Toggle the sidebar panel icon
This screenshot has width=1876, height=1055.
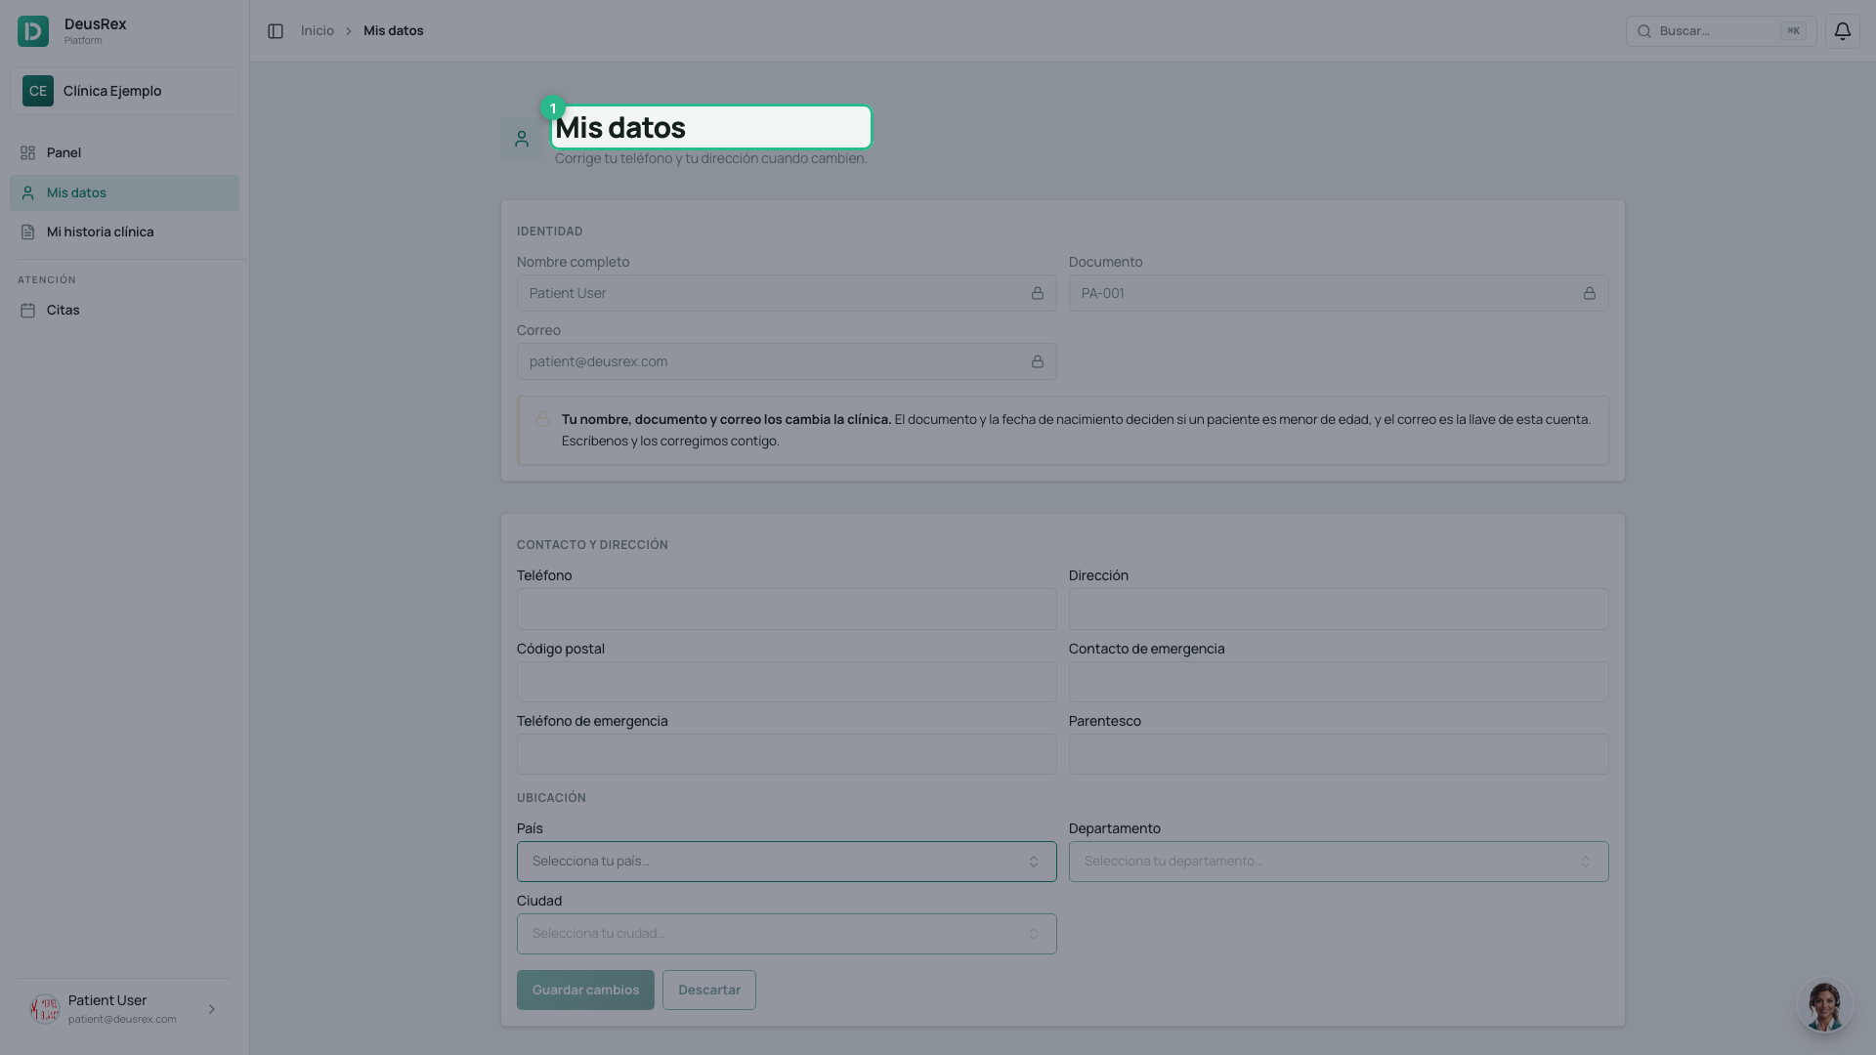coord(276,31)
